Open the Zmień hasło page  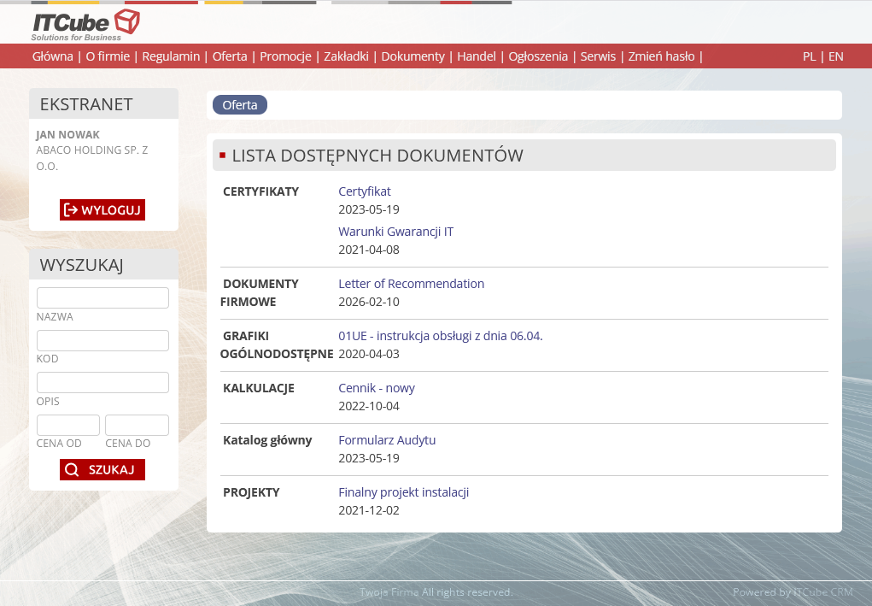point(661,56)
